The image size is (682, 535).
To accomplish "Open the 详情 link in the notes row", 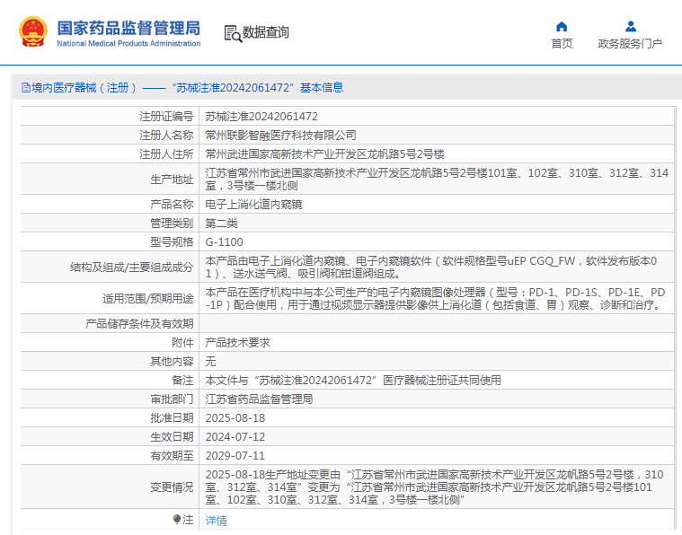I will tap(216, 520).
